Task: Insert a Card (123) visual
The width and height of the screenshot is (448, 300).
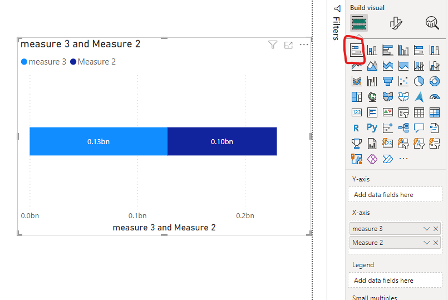Action: [356, 112]
